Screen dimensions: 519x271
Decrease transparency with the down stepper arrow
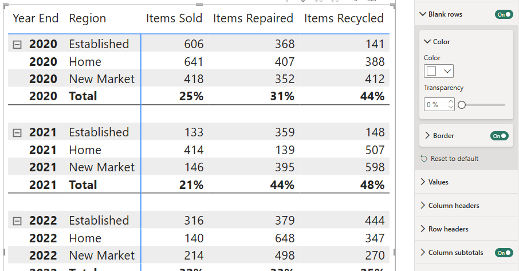coord(451,107)
